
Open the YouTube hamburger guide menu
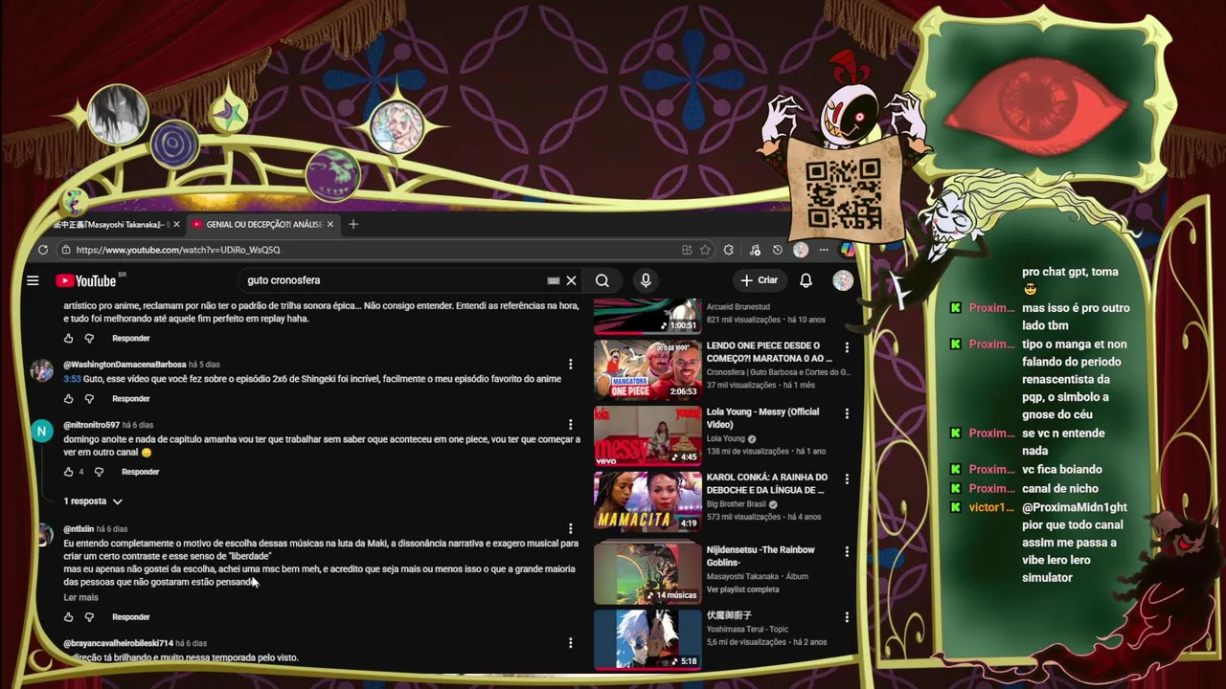click(x=33, y=280)
